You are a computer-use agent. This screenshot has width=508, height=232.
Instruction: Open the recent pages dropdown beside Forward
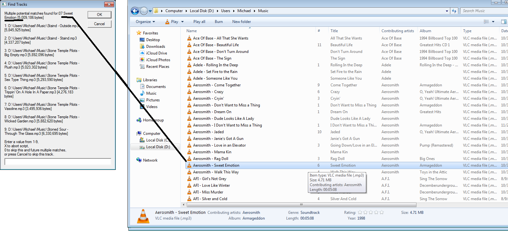(150, 11)
